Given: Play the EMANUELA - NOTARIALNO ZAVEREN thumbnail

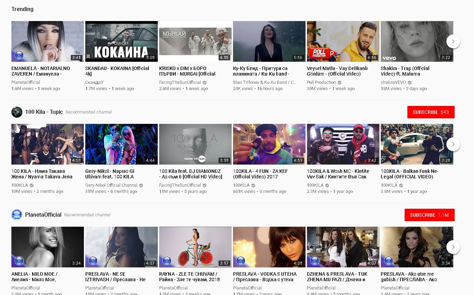Looking at the screenshot, I should [48, 41].
